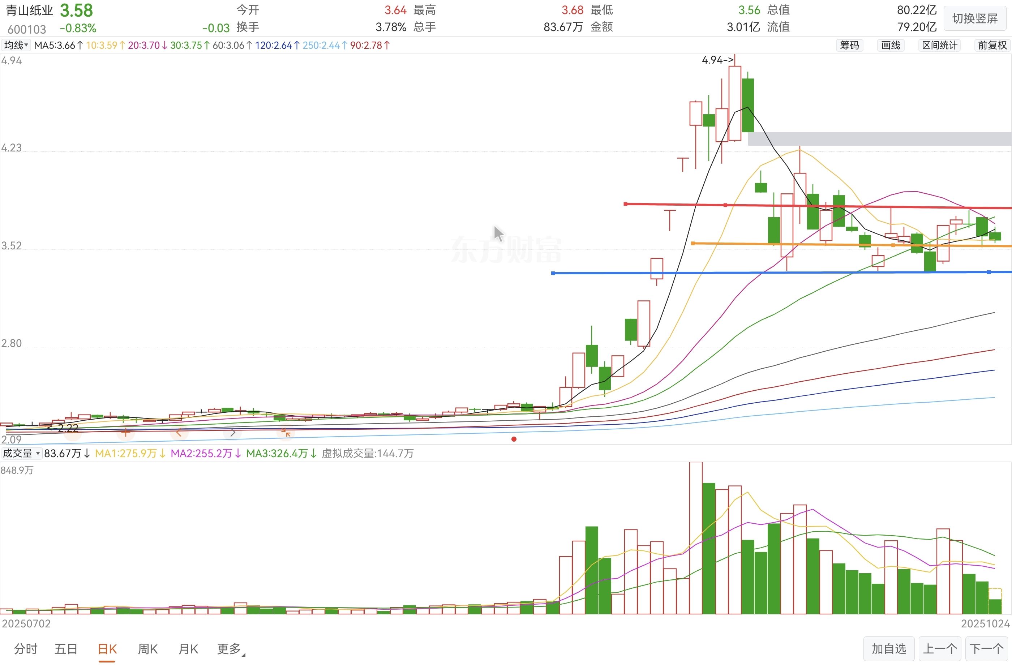The width and height of the screenshot is (1012, 665).
Task: Click the 切换竖屏 button
Action: (x=974, y=18)
